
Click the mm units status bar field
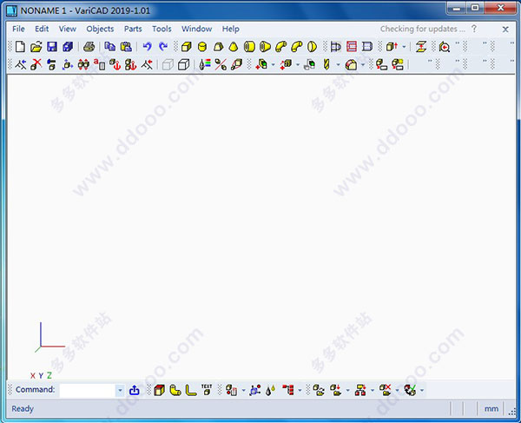coord(491,409)
